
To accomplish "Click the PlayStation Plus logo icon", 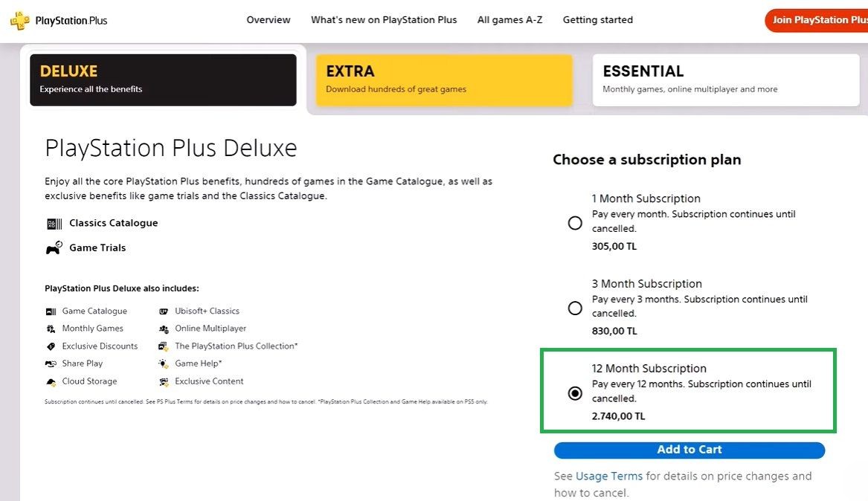I will coord(19,20).
